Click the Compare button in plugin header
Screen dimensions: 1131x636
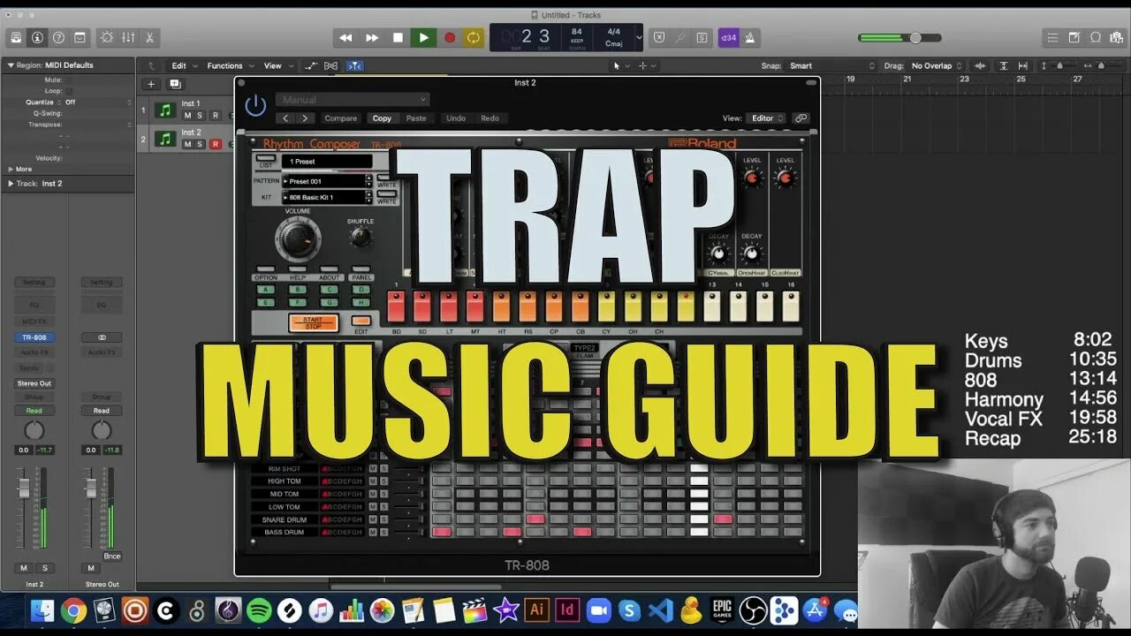pos(340,118)
